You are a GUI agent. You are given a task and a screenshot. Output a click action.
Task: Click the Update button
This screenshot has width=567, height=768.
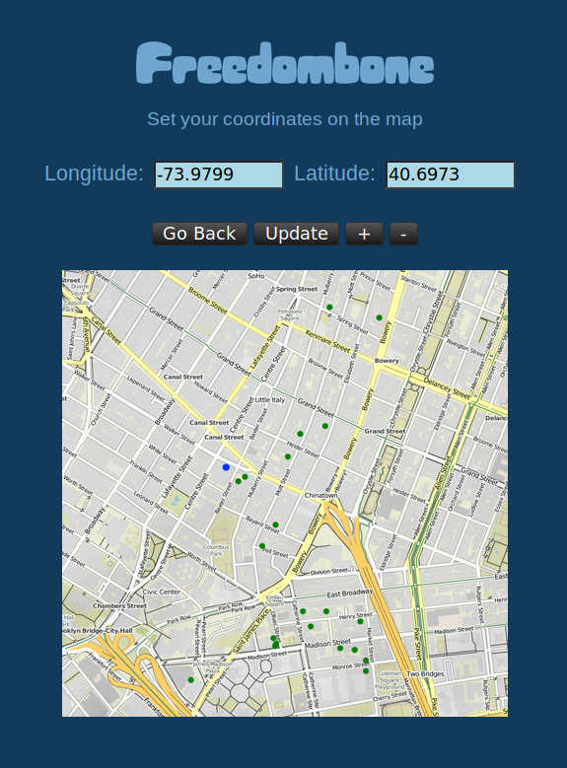point(296,234)
